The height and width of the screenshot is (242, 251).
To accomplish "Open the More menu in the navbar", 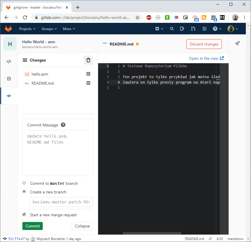I will click(x=69, y=29).
